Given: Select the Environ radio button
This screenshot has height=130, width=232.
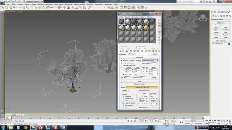Looking at the screenshot, I should pos(129,61).
